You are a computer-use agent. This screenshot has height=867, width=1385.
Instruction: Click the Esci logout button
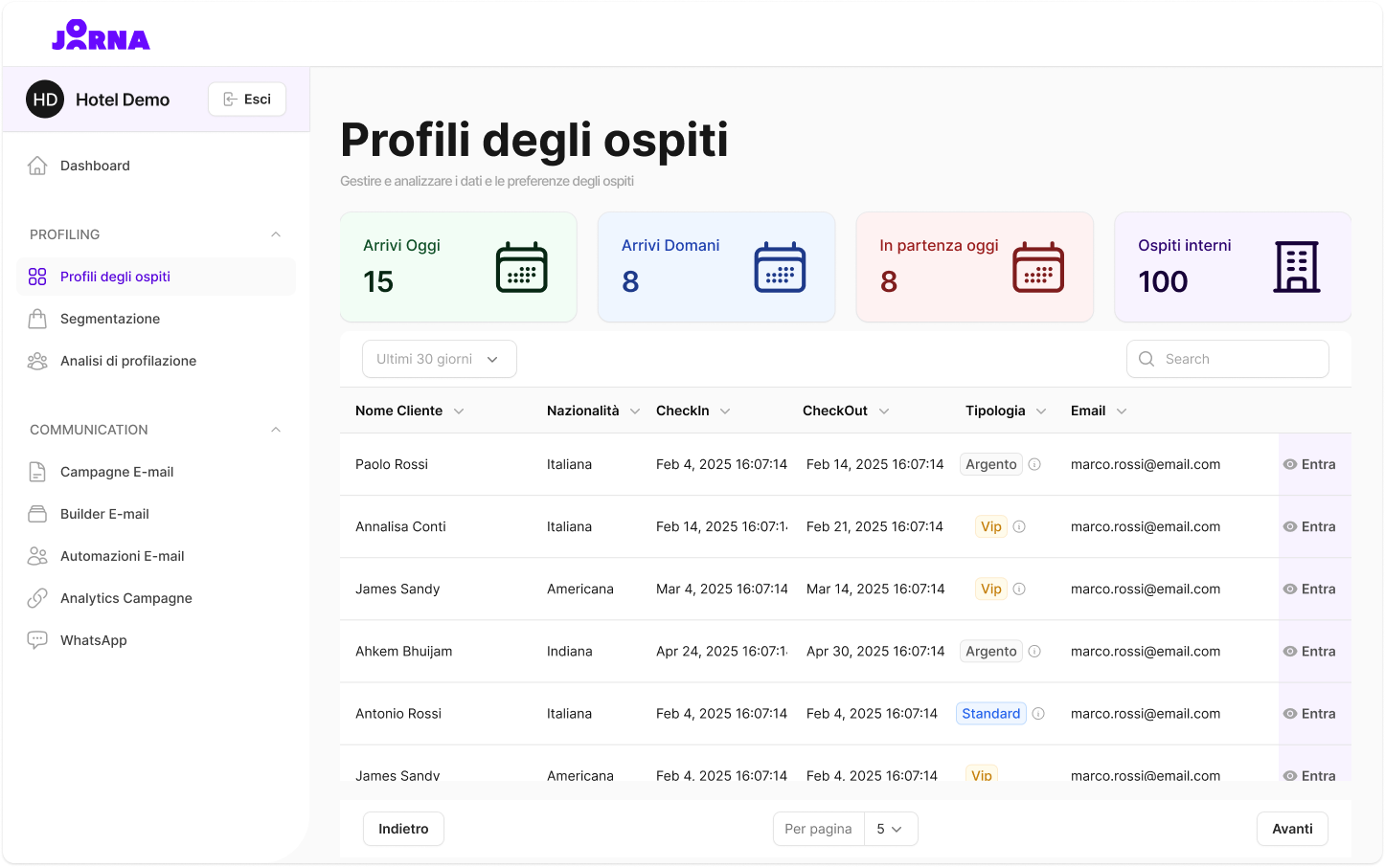pyautogui.click(x=246, y=99)
